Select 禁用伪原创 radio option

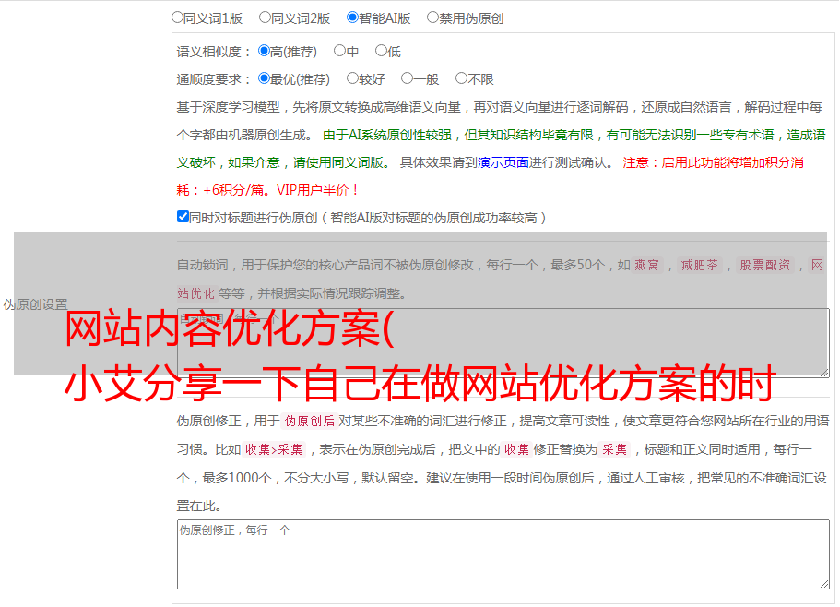click(432, 18)
